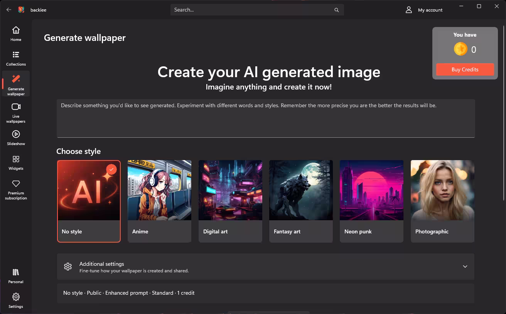Open the Personal library
The width and height of the screenshot is (506, 314).
pos(16,276)
